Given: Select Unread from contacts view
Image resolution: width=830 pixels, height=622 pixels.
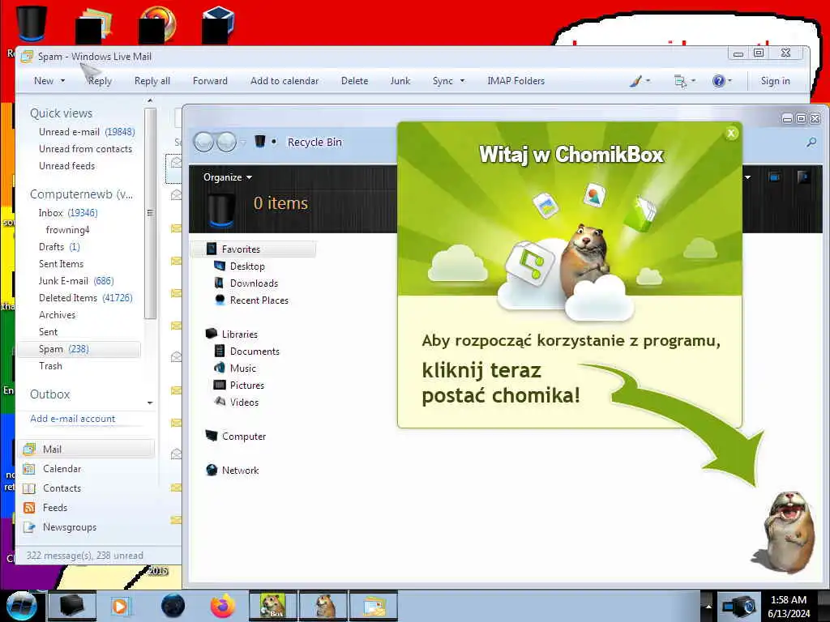Looking at the screenshot, I should point(85,149).
